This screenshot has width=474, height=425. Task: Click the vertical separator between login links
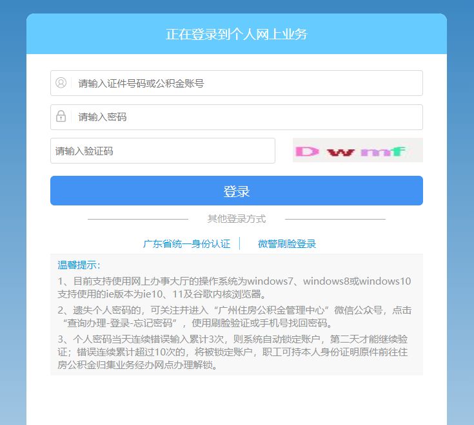click(x=240, y=243)
